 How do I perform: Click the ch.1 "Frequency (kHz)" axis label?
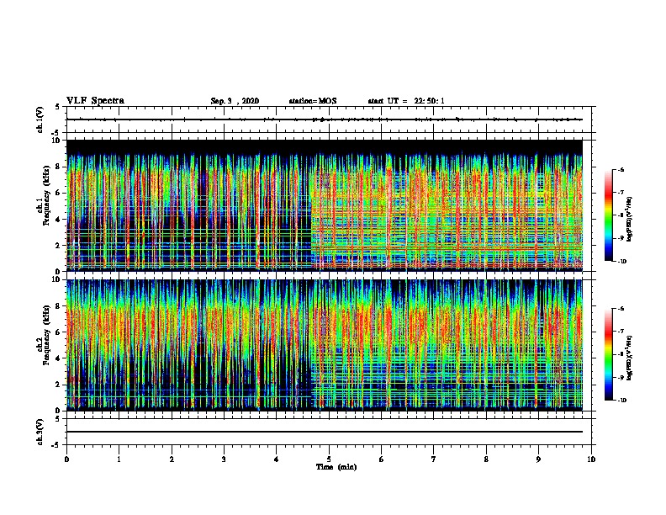46,196
